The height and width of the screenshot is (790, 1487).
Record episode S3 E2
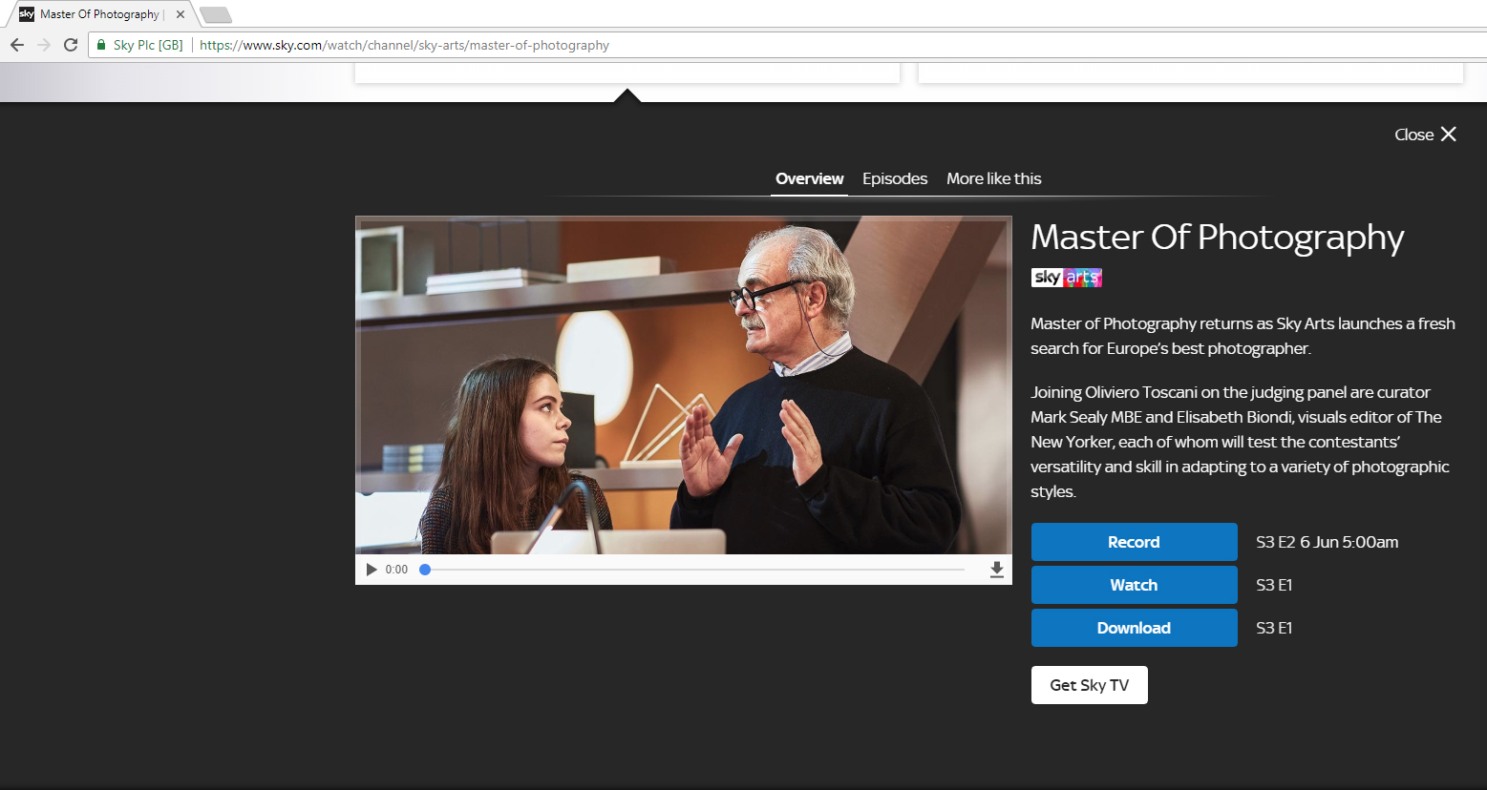tap(1134, 542)
